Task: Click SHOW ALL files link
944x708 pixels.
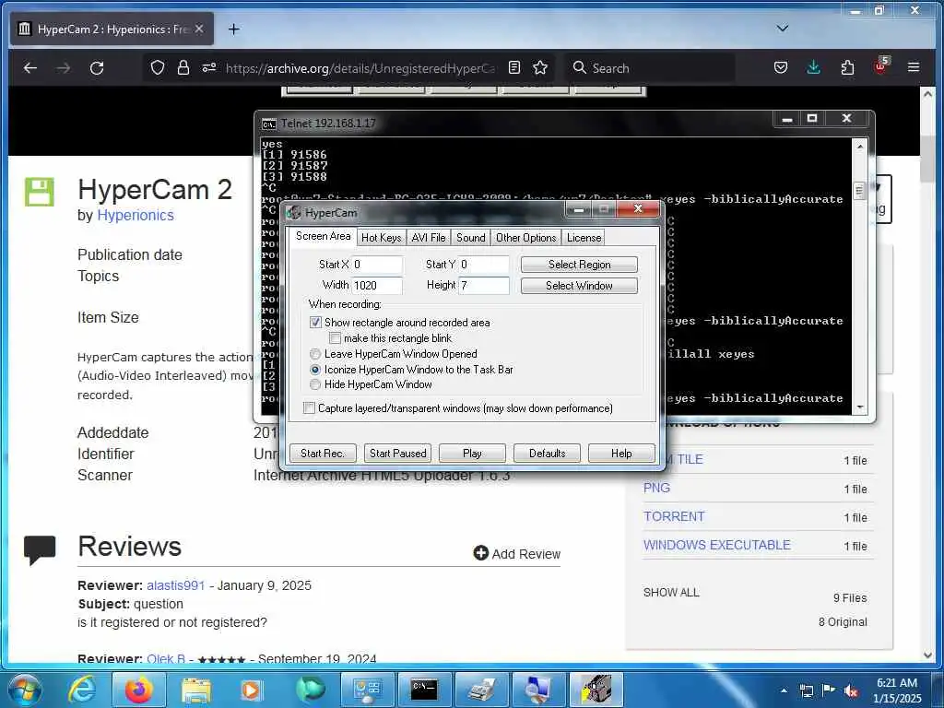Action: pyautogui.click(x=671, y=593)
